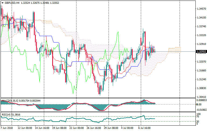207x131 pixels.
Task: Click the 29 Jun 08:00 time label
Action: 111,128
